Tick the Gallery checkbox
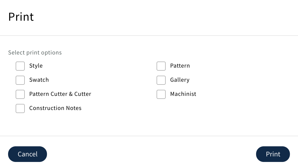 tap(161, 80)
